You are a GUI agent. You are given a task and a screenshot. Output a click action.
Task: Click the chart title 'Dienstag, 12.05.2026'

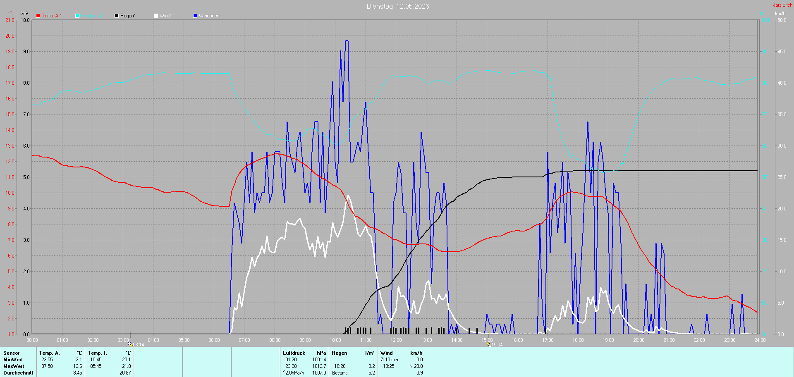click(398, 6)
